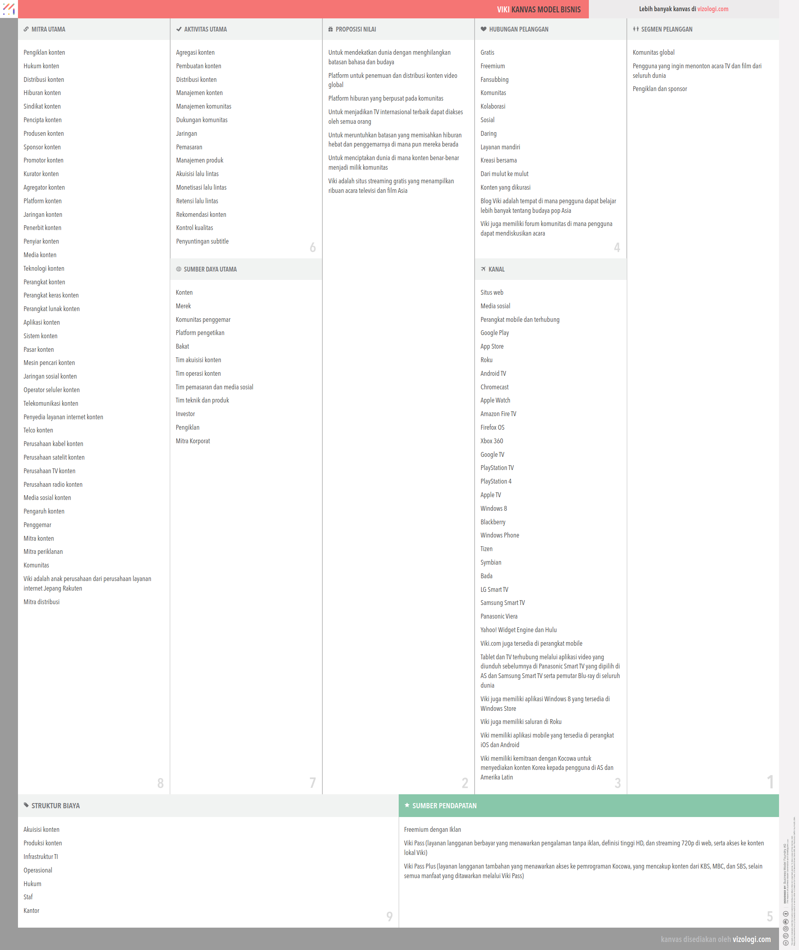
Task: Click the globe icon beside Sumber Daya Utama
Action: [179, 269]
